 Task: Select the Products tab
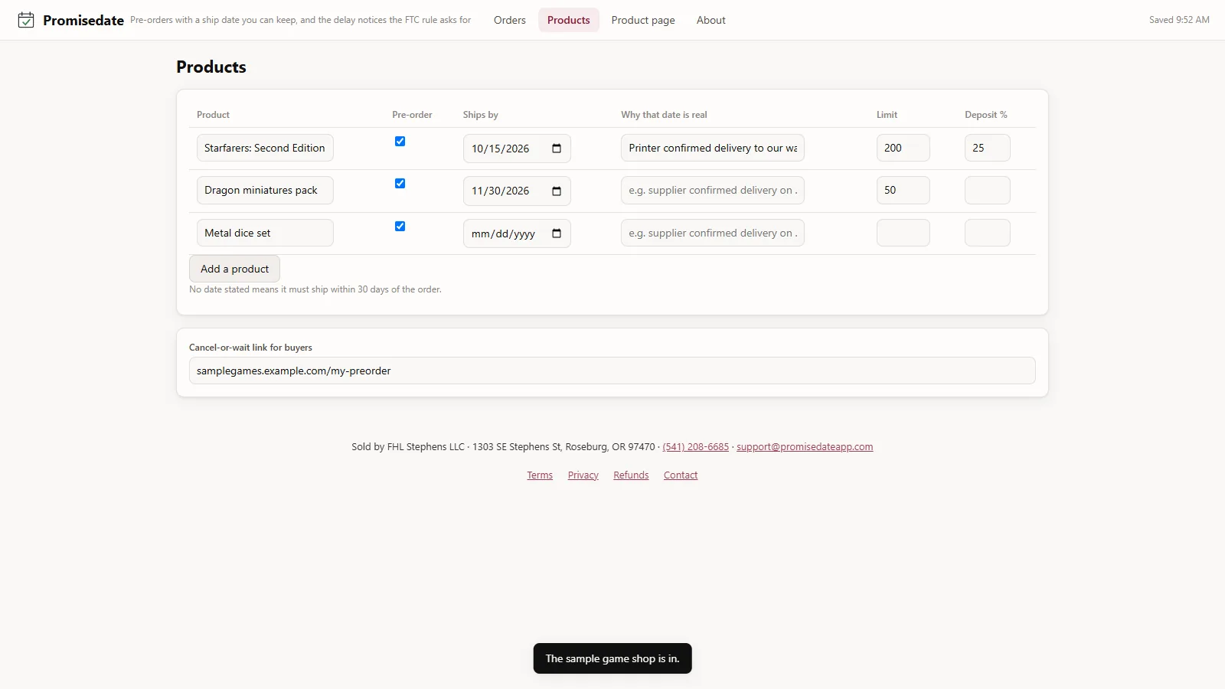point(569,20)
